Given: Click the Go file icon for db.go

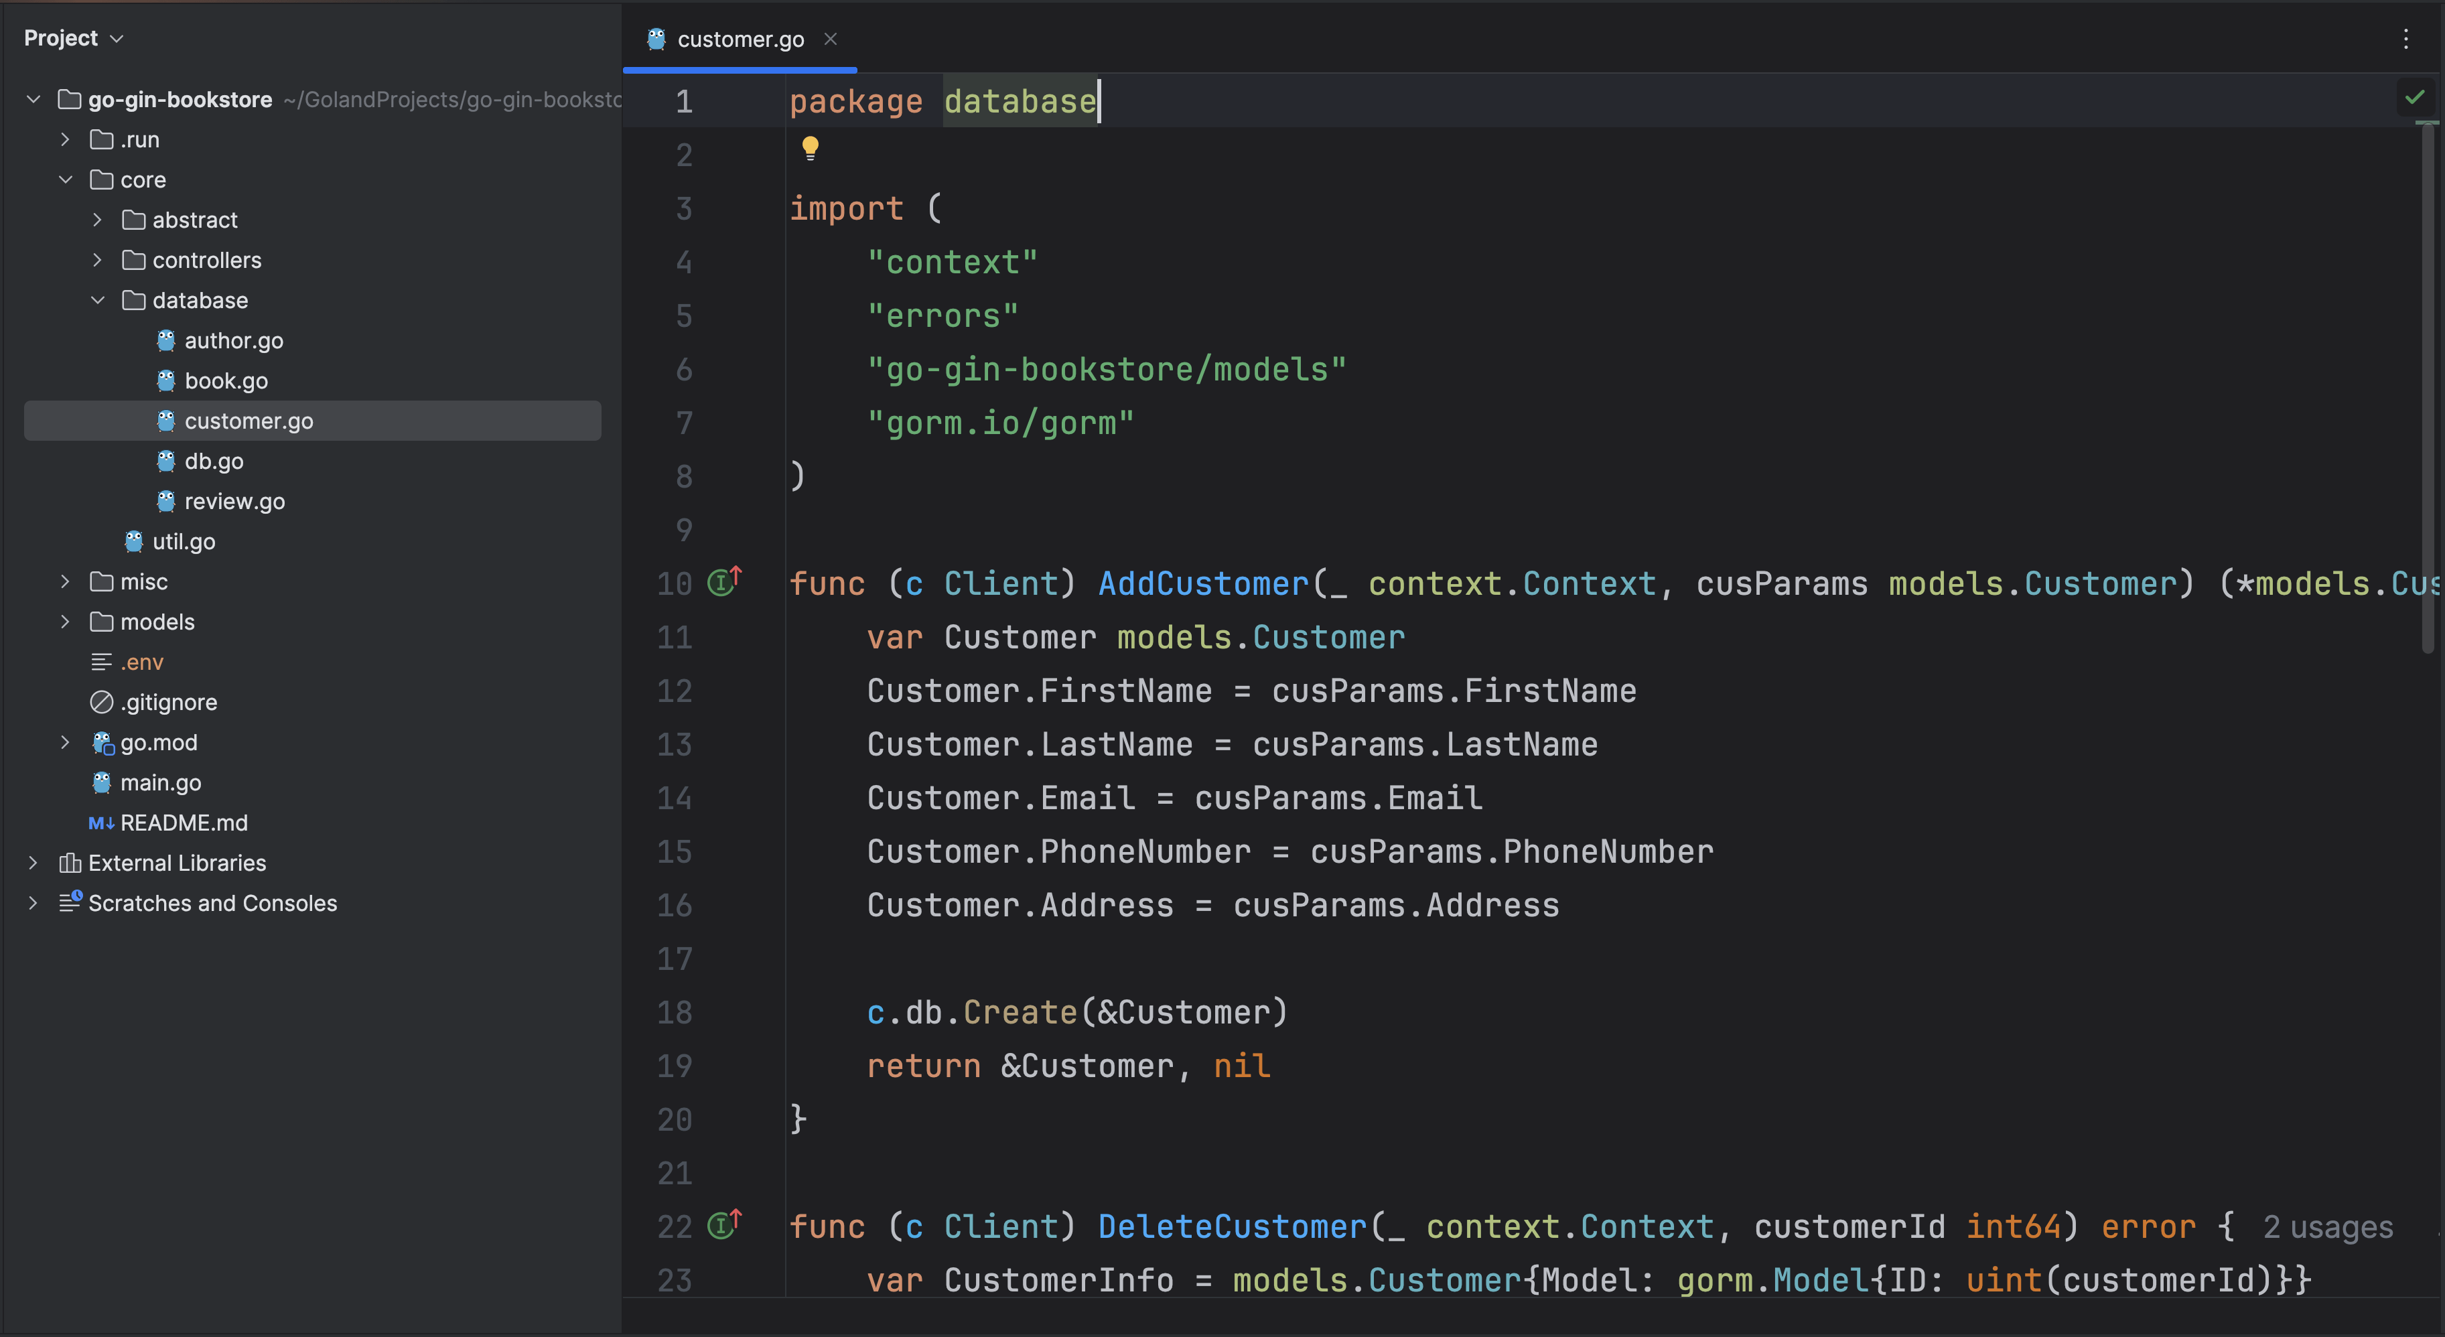Looking at the screenshot, I should (165, 460).
